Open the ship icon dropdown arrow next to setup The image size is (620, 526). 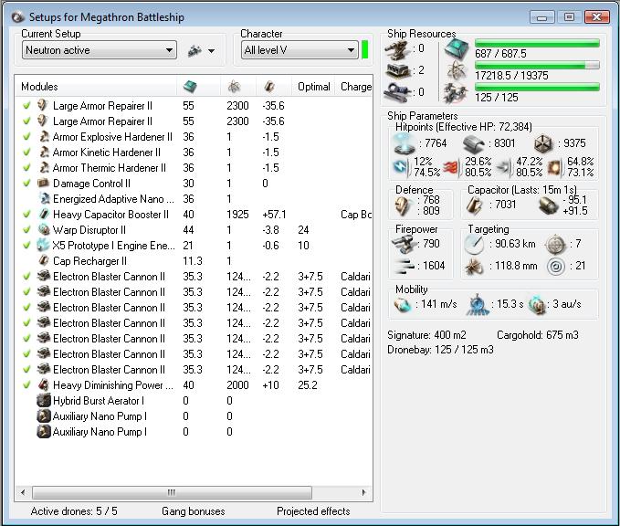click(212, 51)
